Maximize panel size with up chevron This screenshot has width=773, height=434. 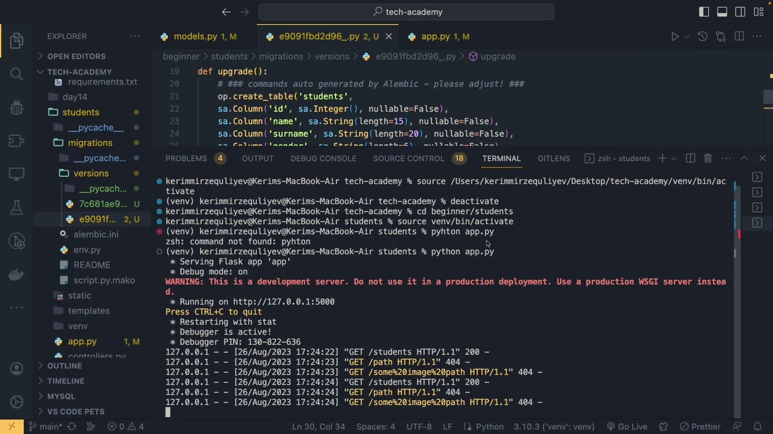(x=744, y=158)
